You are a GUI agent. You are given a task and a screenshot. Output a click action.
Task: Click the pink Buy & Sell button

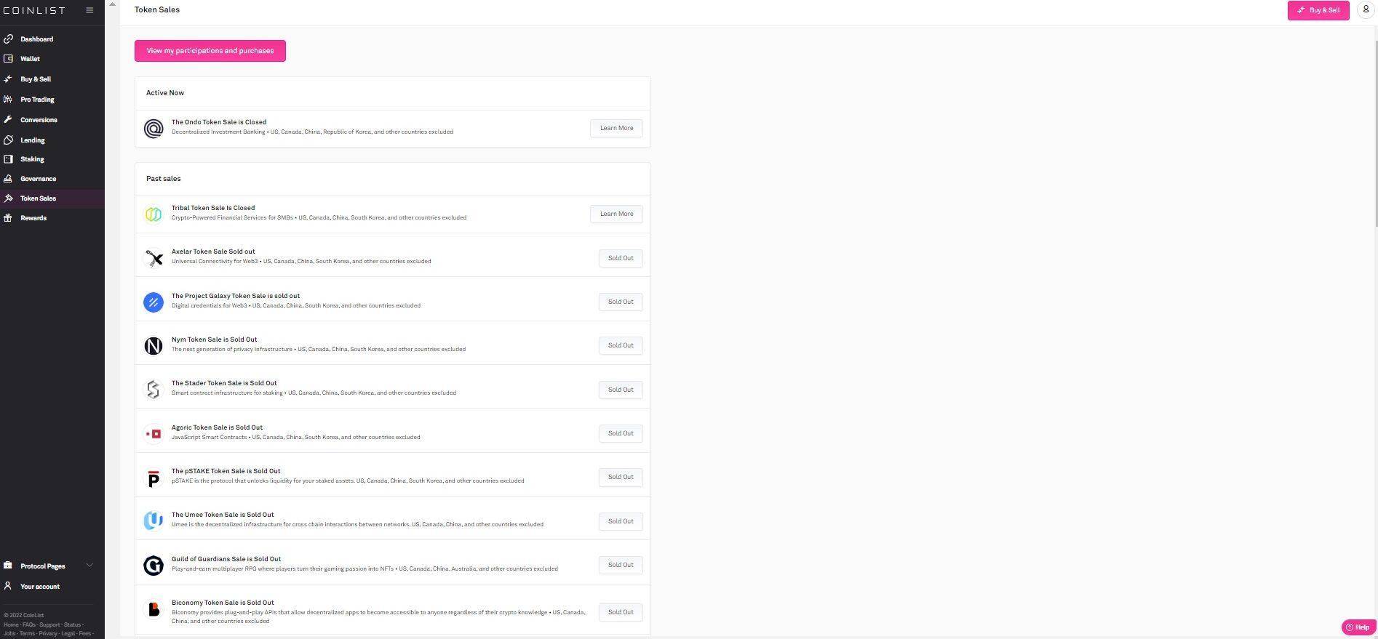(1318, 10)
